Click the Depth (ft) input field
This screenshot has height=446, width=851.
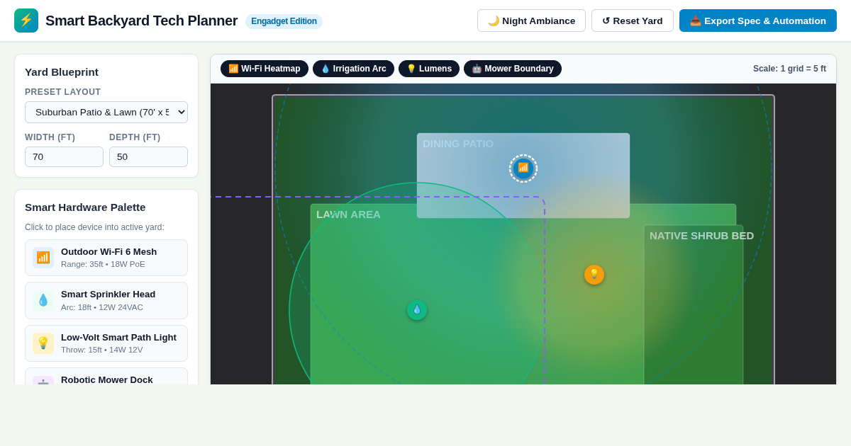(x=148, y=156)
